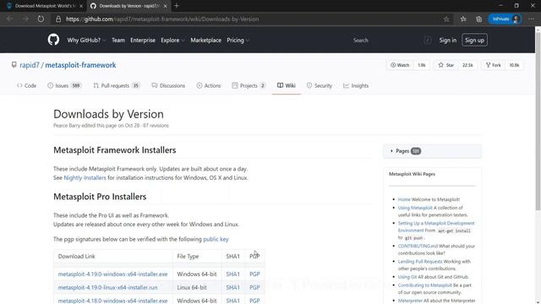Open the public key link
541x304 pixels.
click(x=216, y=239)
